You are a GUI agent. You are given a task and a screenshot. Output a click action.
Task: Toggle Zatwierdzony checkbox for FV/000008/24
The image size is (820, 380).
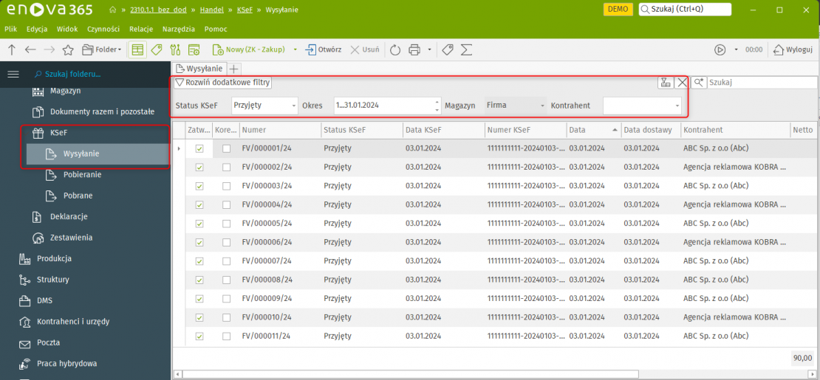point(199,280)
